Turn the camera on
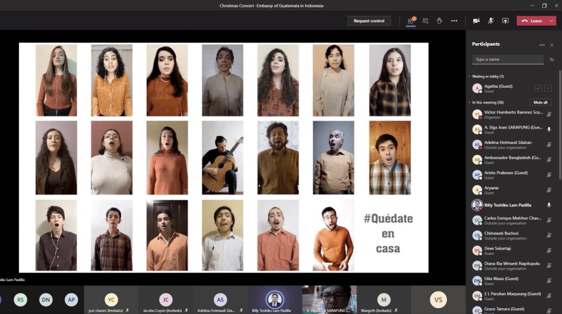This screenshot has height=314, width=562. (476, 21)
